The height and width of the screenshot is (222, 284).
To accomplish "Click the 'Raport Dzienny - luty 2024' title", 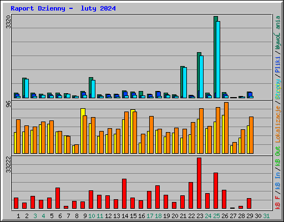I will pyautogui.click(x=63, y=8).
